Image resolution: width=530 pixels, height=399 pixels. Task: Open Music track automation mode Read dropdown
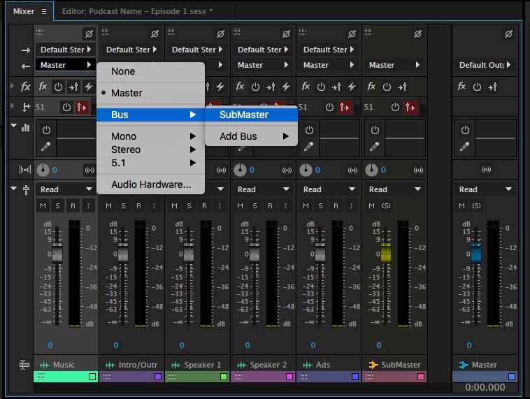click(x=66, y=189)
